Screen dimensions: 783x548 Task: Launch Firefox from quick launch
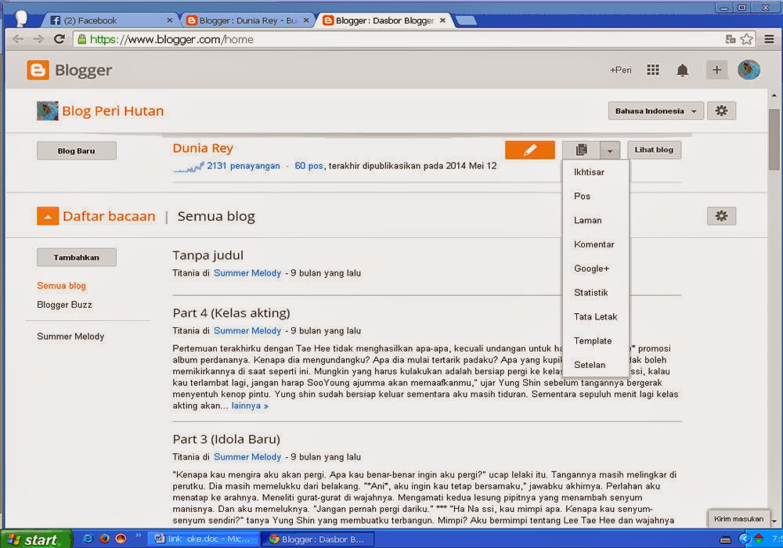[x=104, y=539]
